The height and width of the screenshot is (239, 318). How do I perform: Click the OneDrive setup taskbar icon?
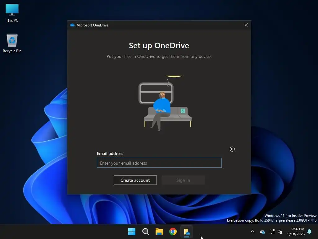coord(187,232)
